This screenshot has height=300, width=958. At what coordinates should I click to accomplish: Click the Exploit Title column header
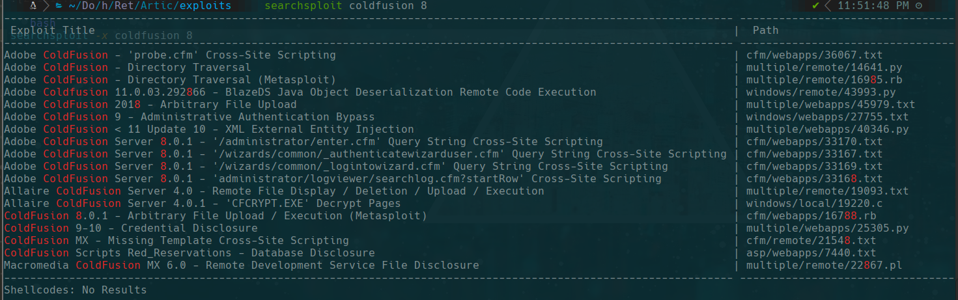[x=53, y=30]
